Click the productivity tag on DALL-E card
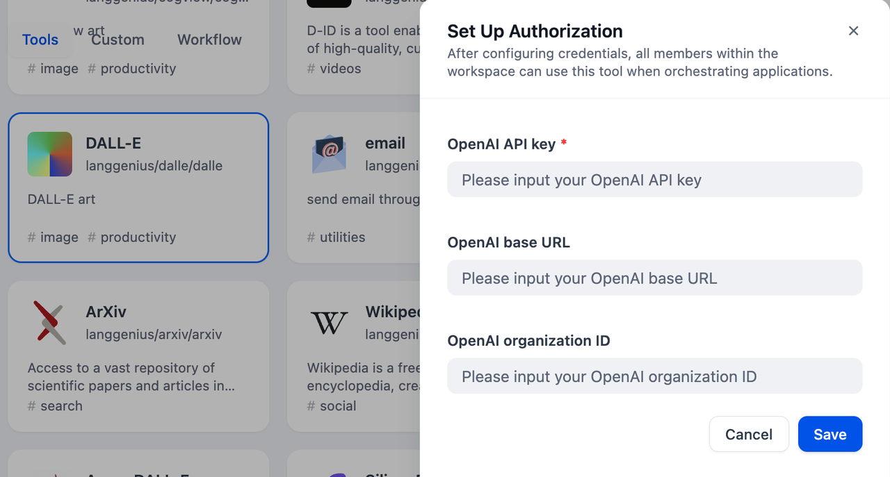 [132, 237]
